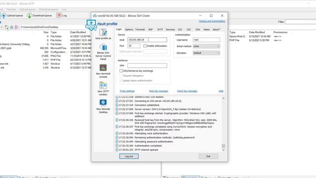Open Elevation dropdown

pyautogui.click(x=206, y=53)
